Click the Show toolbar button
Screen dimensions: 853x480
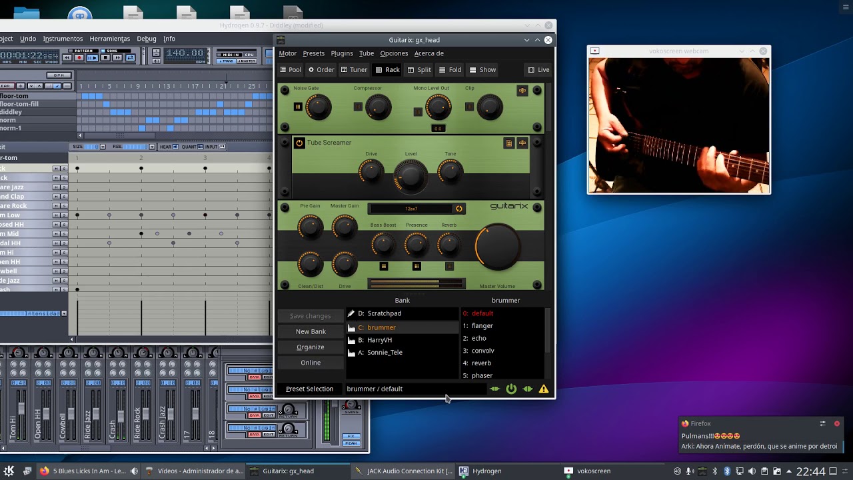point(482,69)
